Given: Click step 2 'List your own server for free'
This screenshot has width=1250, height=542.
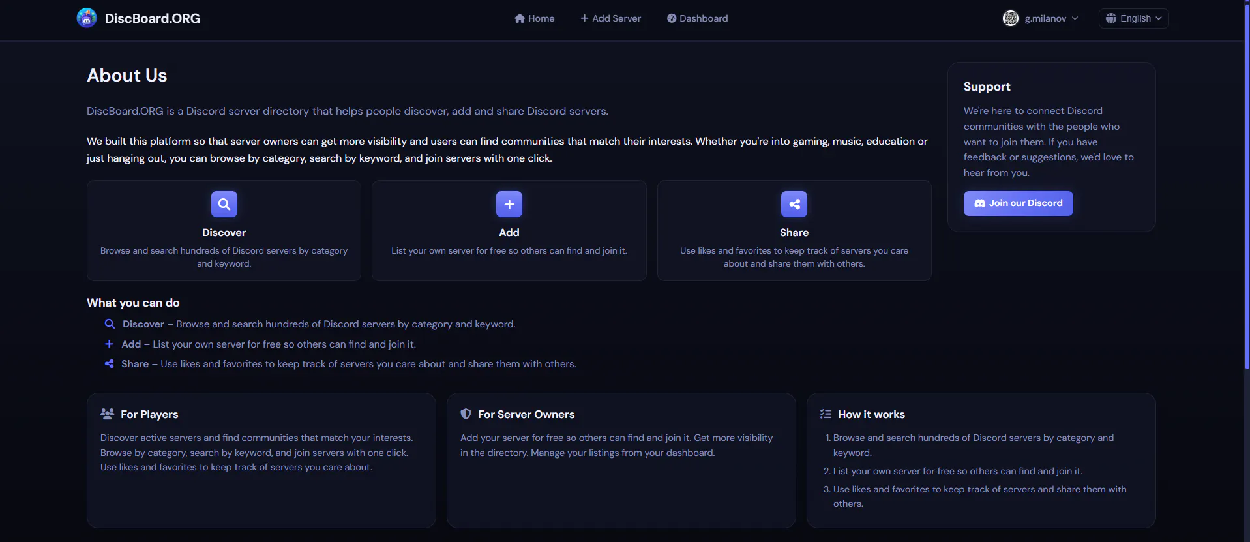Looking at the screenshot, I should pos(957,471).
